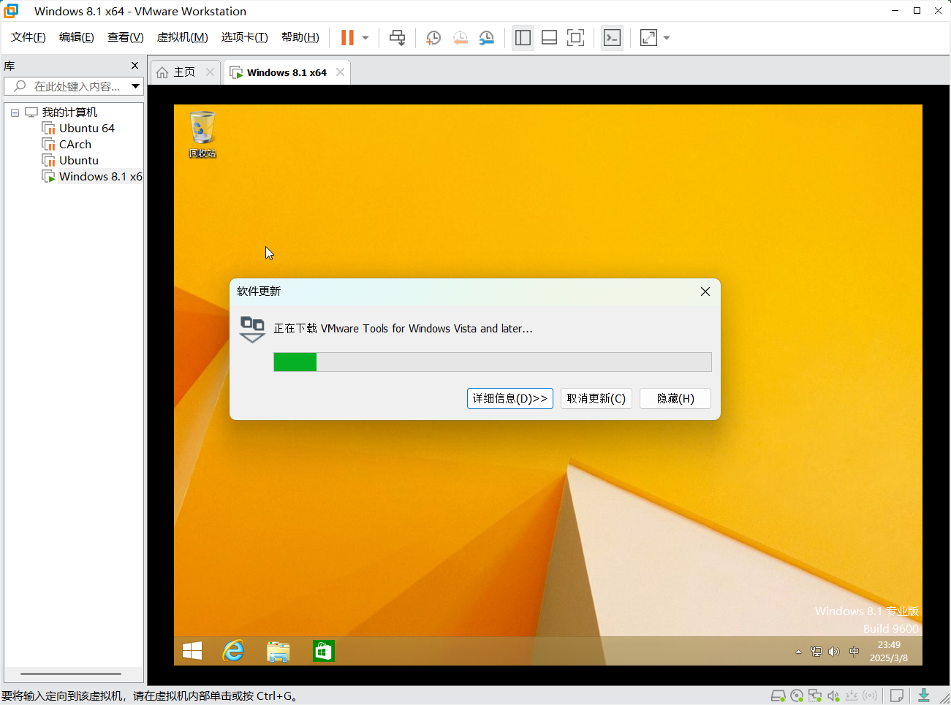Toggle console view toolbar button

click(x=612, y=38)
